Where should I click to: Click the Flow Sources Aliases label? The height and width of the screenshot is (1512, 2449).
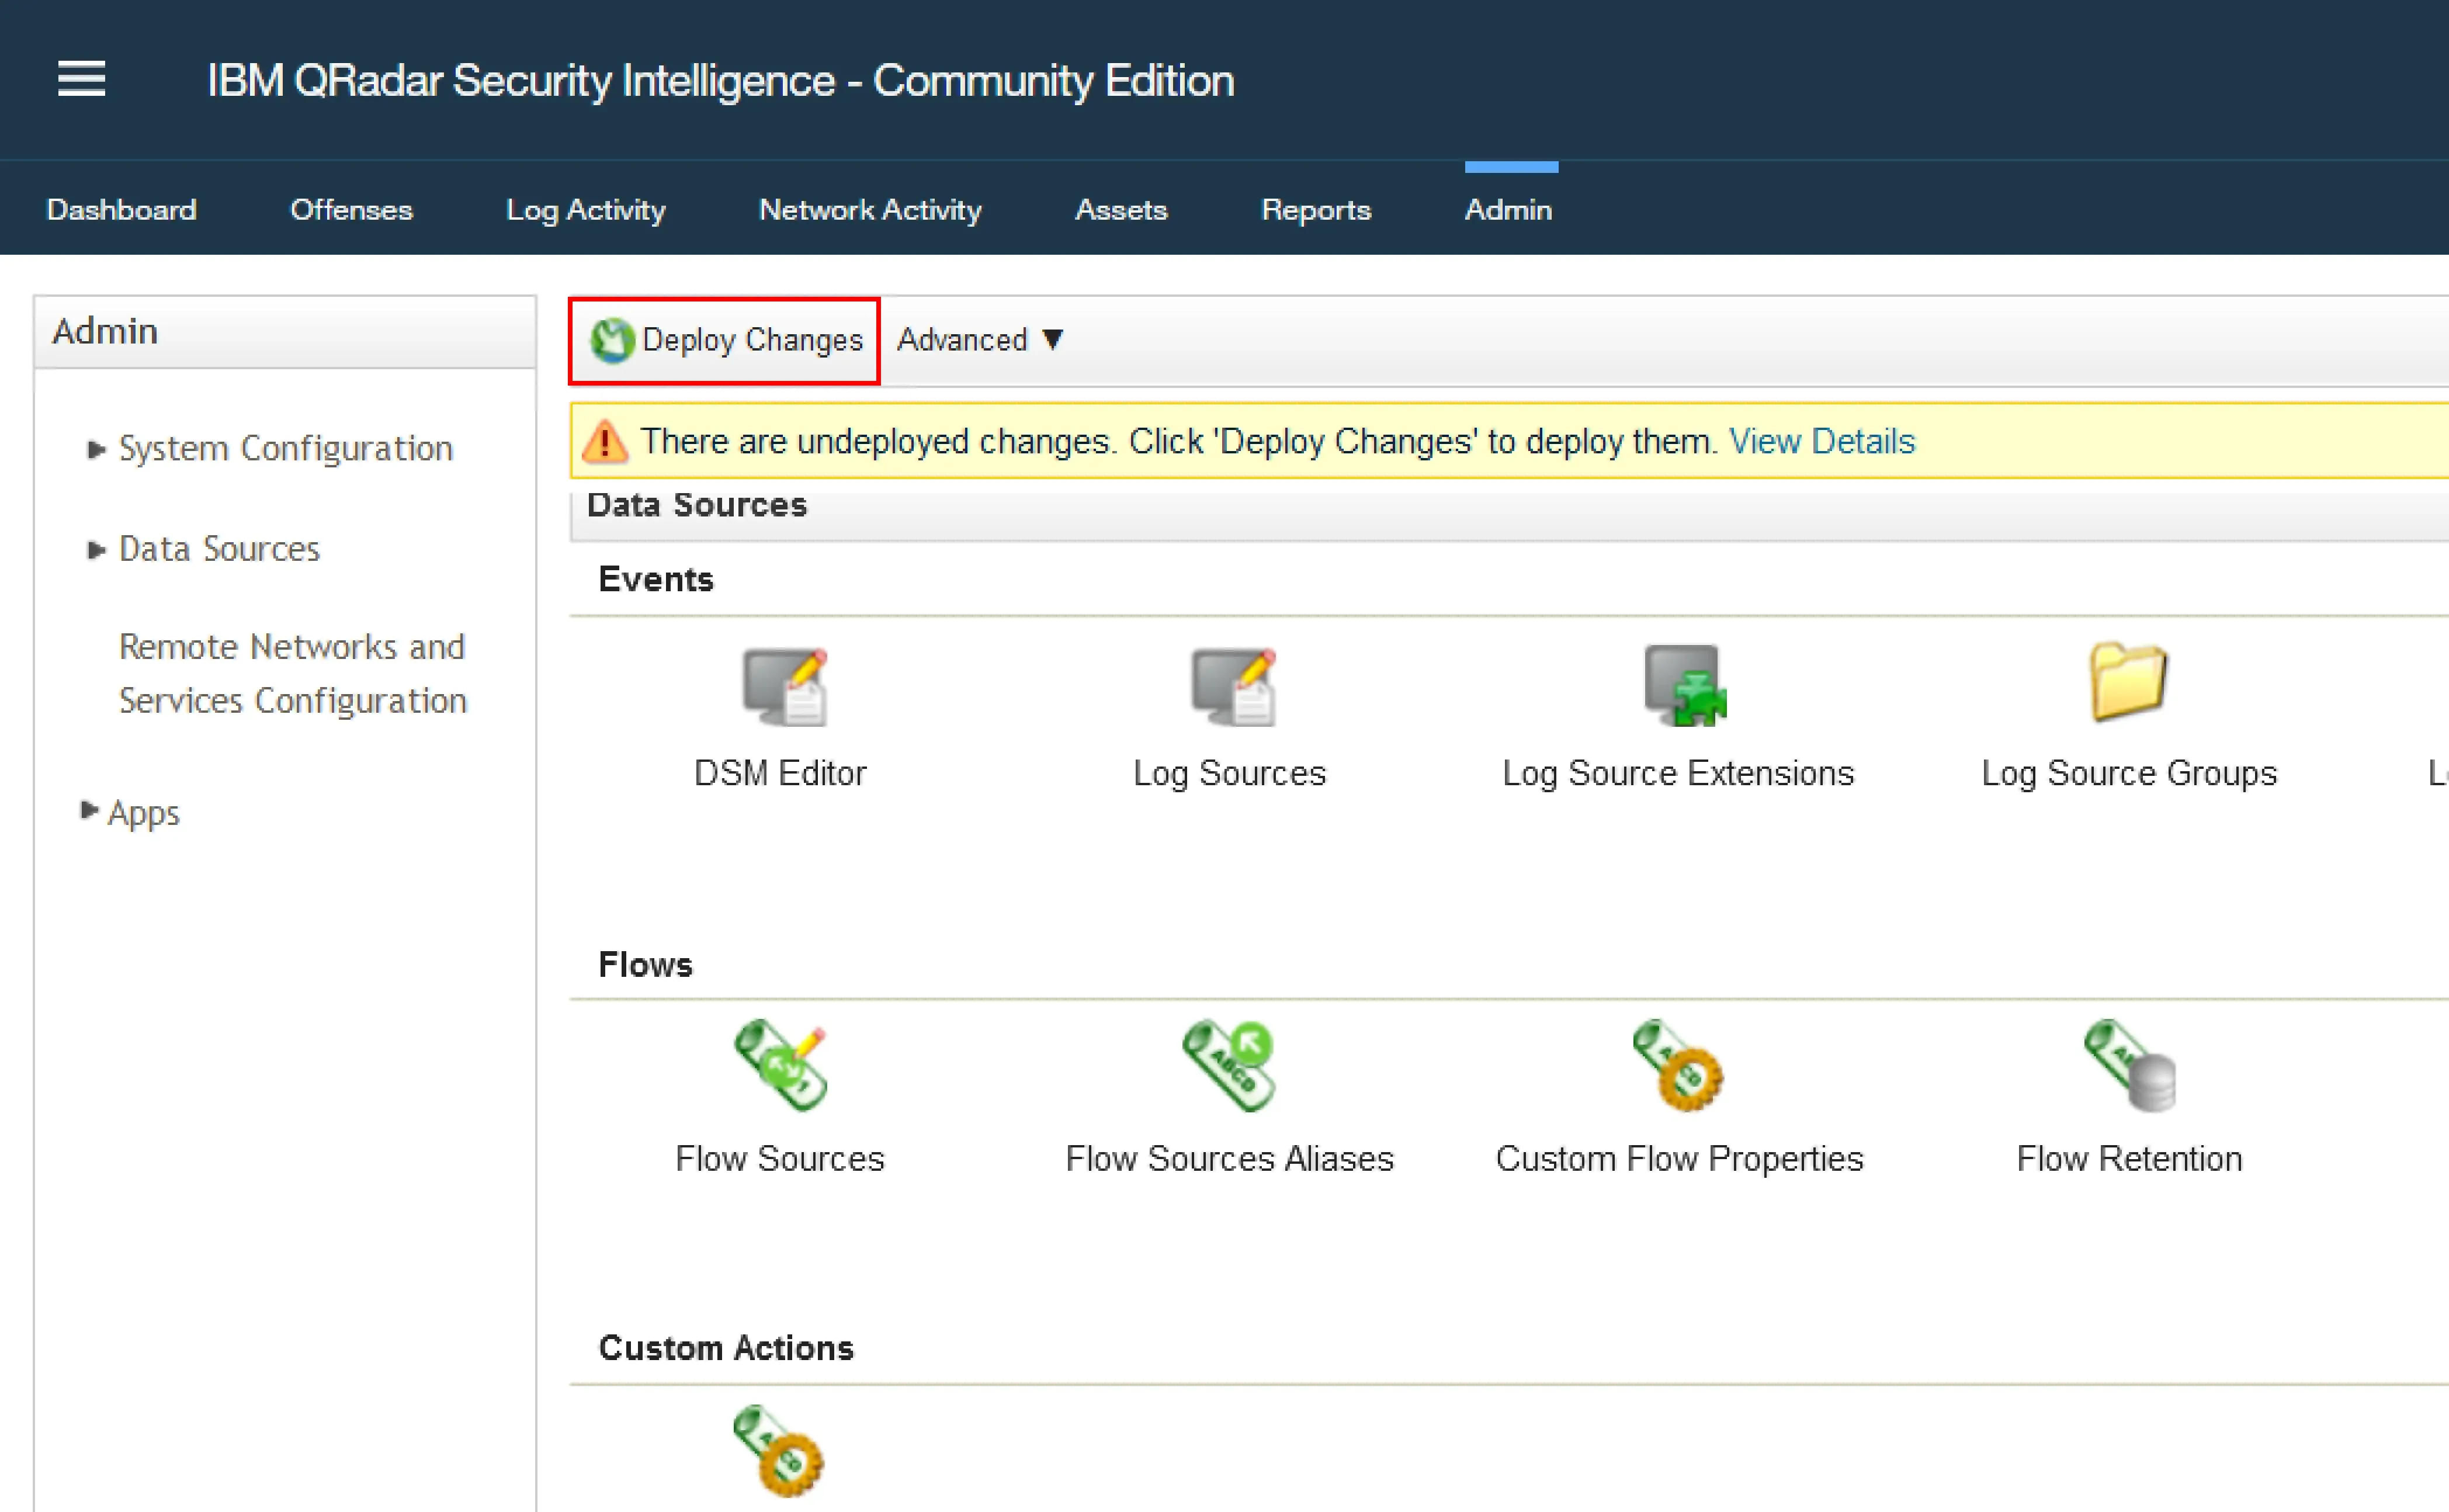pos(1229,1158)
